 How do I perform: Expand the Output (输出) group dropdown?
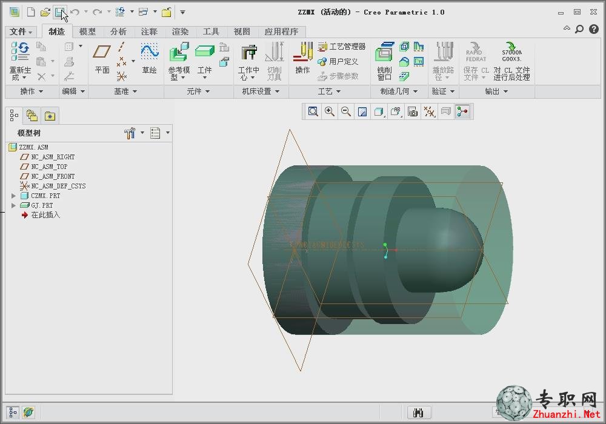tap(496, 91)
